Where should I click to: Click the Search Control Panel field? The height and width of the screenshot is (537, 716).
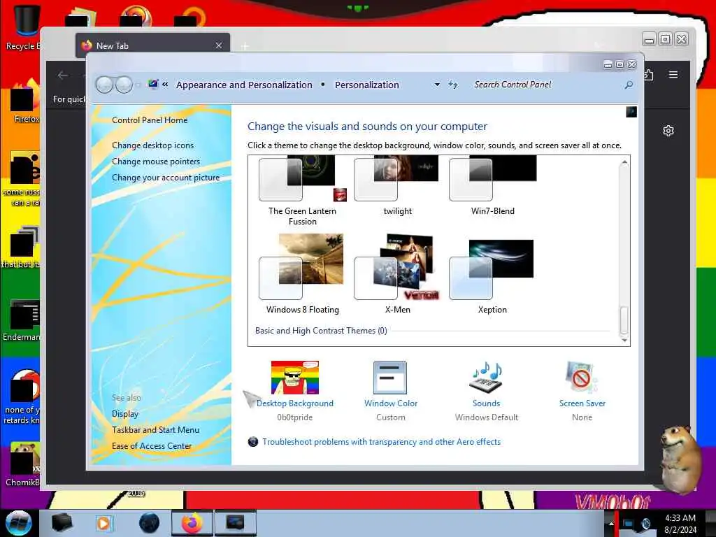(x=548, y=85)
